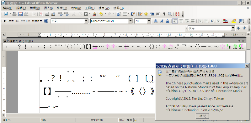Click the 插入 insert mode status bar field

(122, 120)
